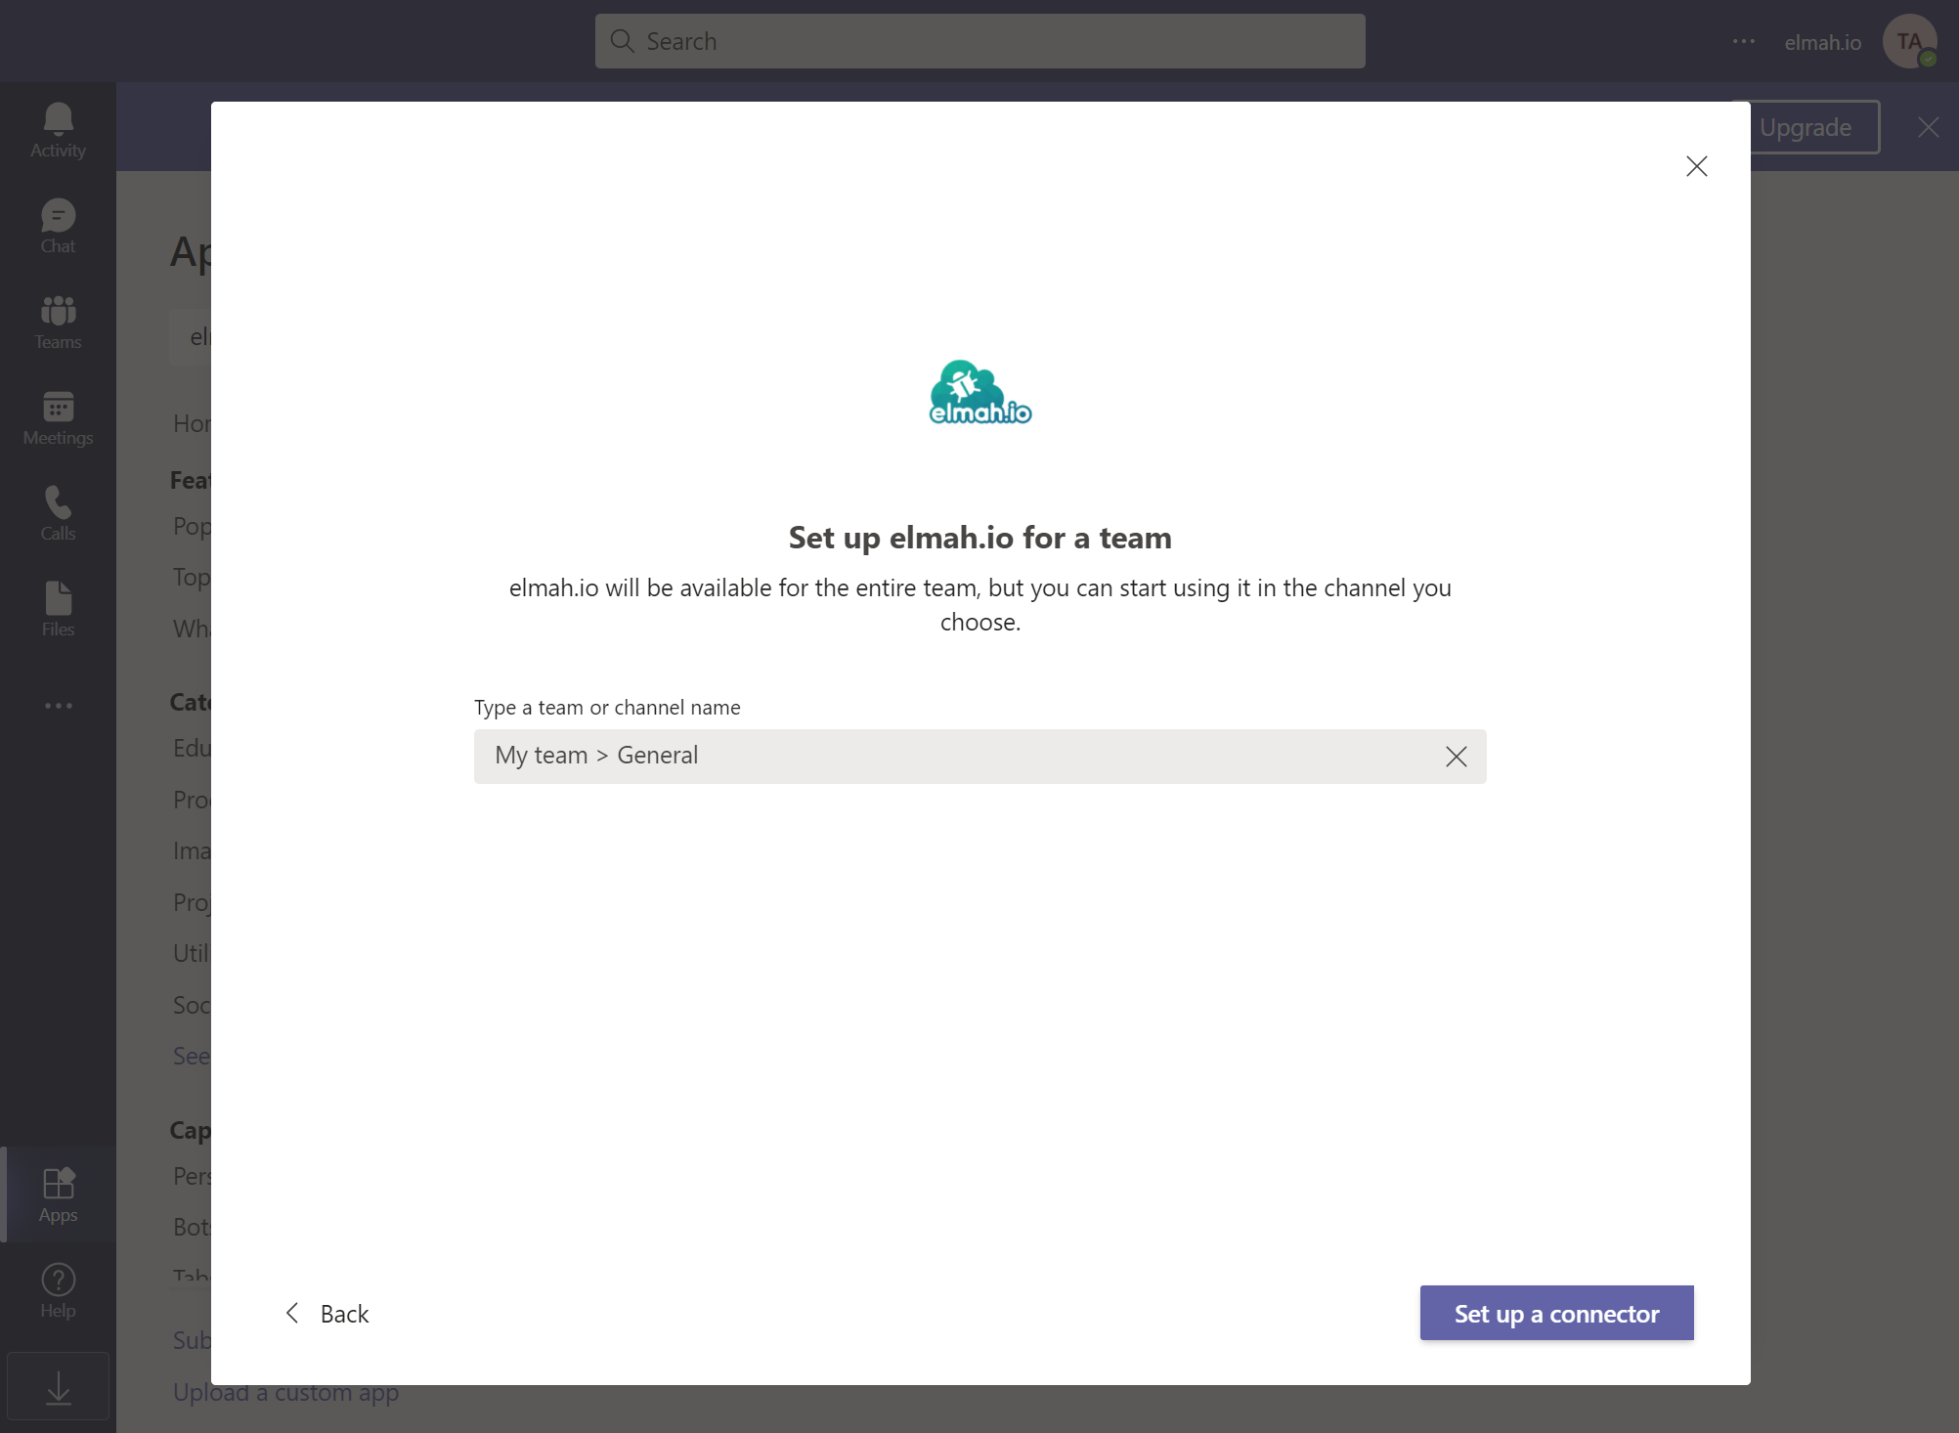Open the settings ellipsis near elmah.io
Viewport: 1959px width, 1433px height.
(x=1743, y=42)
